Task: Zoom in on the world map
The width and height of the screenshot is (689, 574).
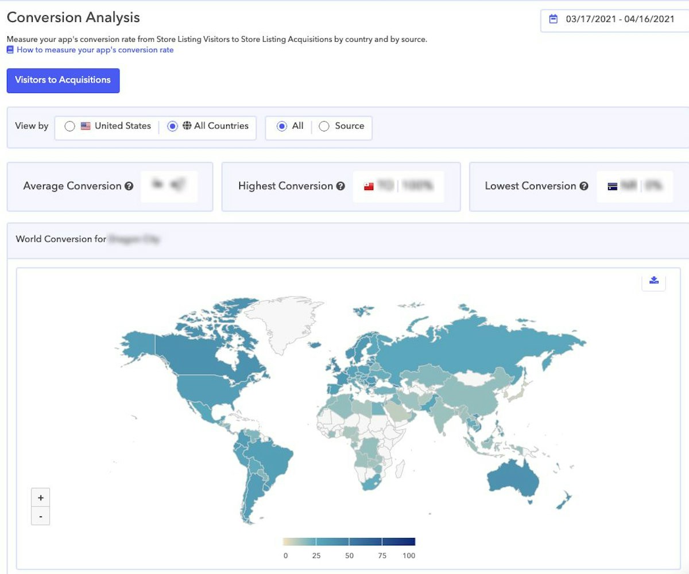Action: point(40,497)
